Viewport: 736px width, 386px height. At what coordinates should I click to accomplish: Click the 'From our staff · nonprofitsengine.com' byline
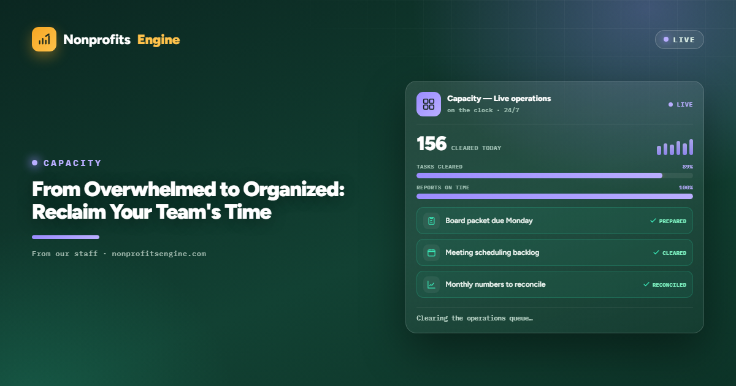point(119,254)
